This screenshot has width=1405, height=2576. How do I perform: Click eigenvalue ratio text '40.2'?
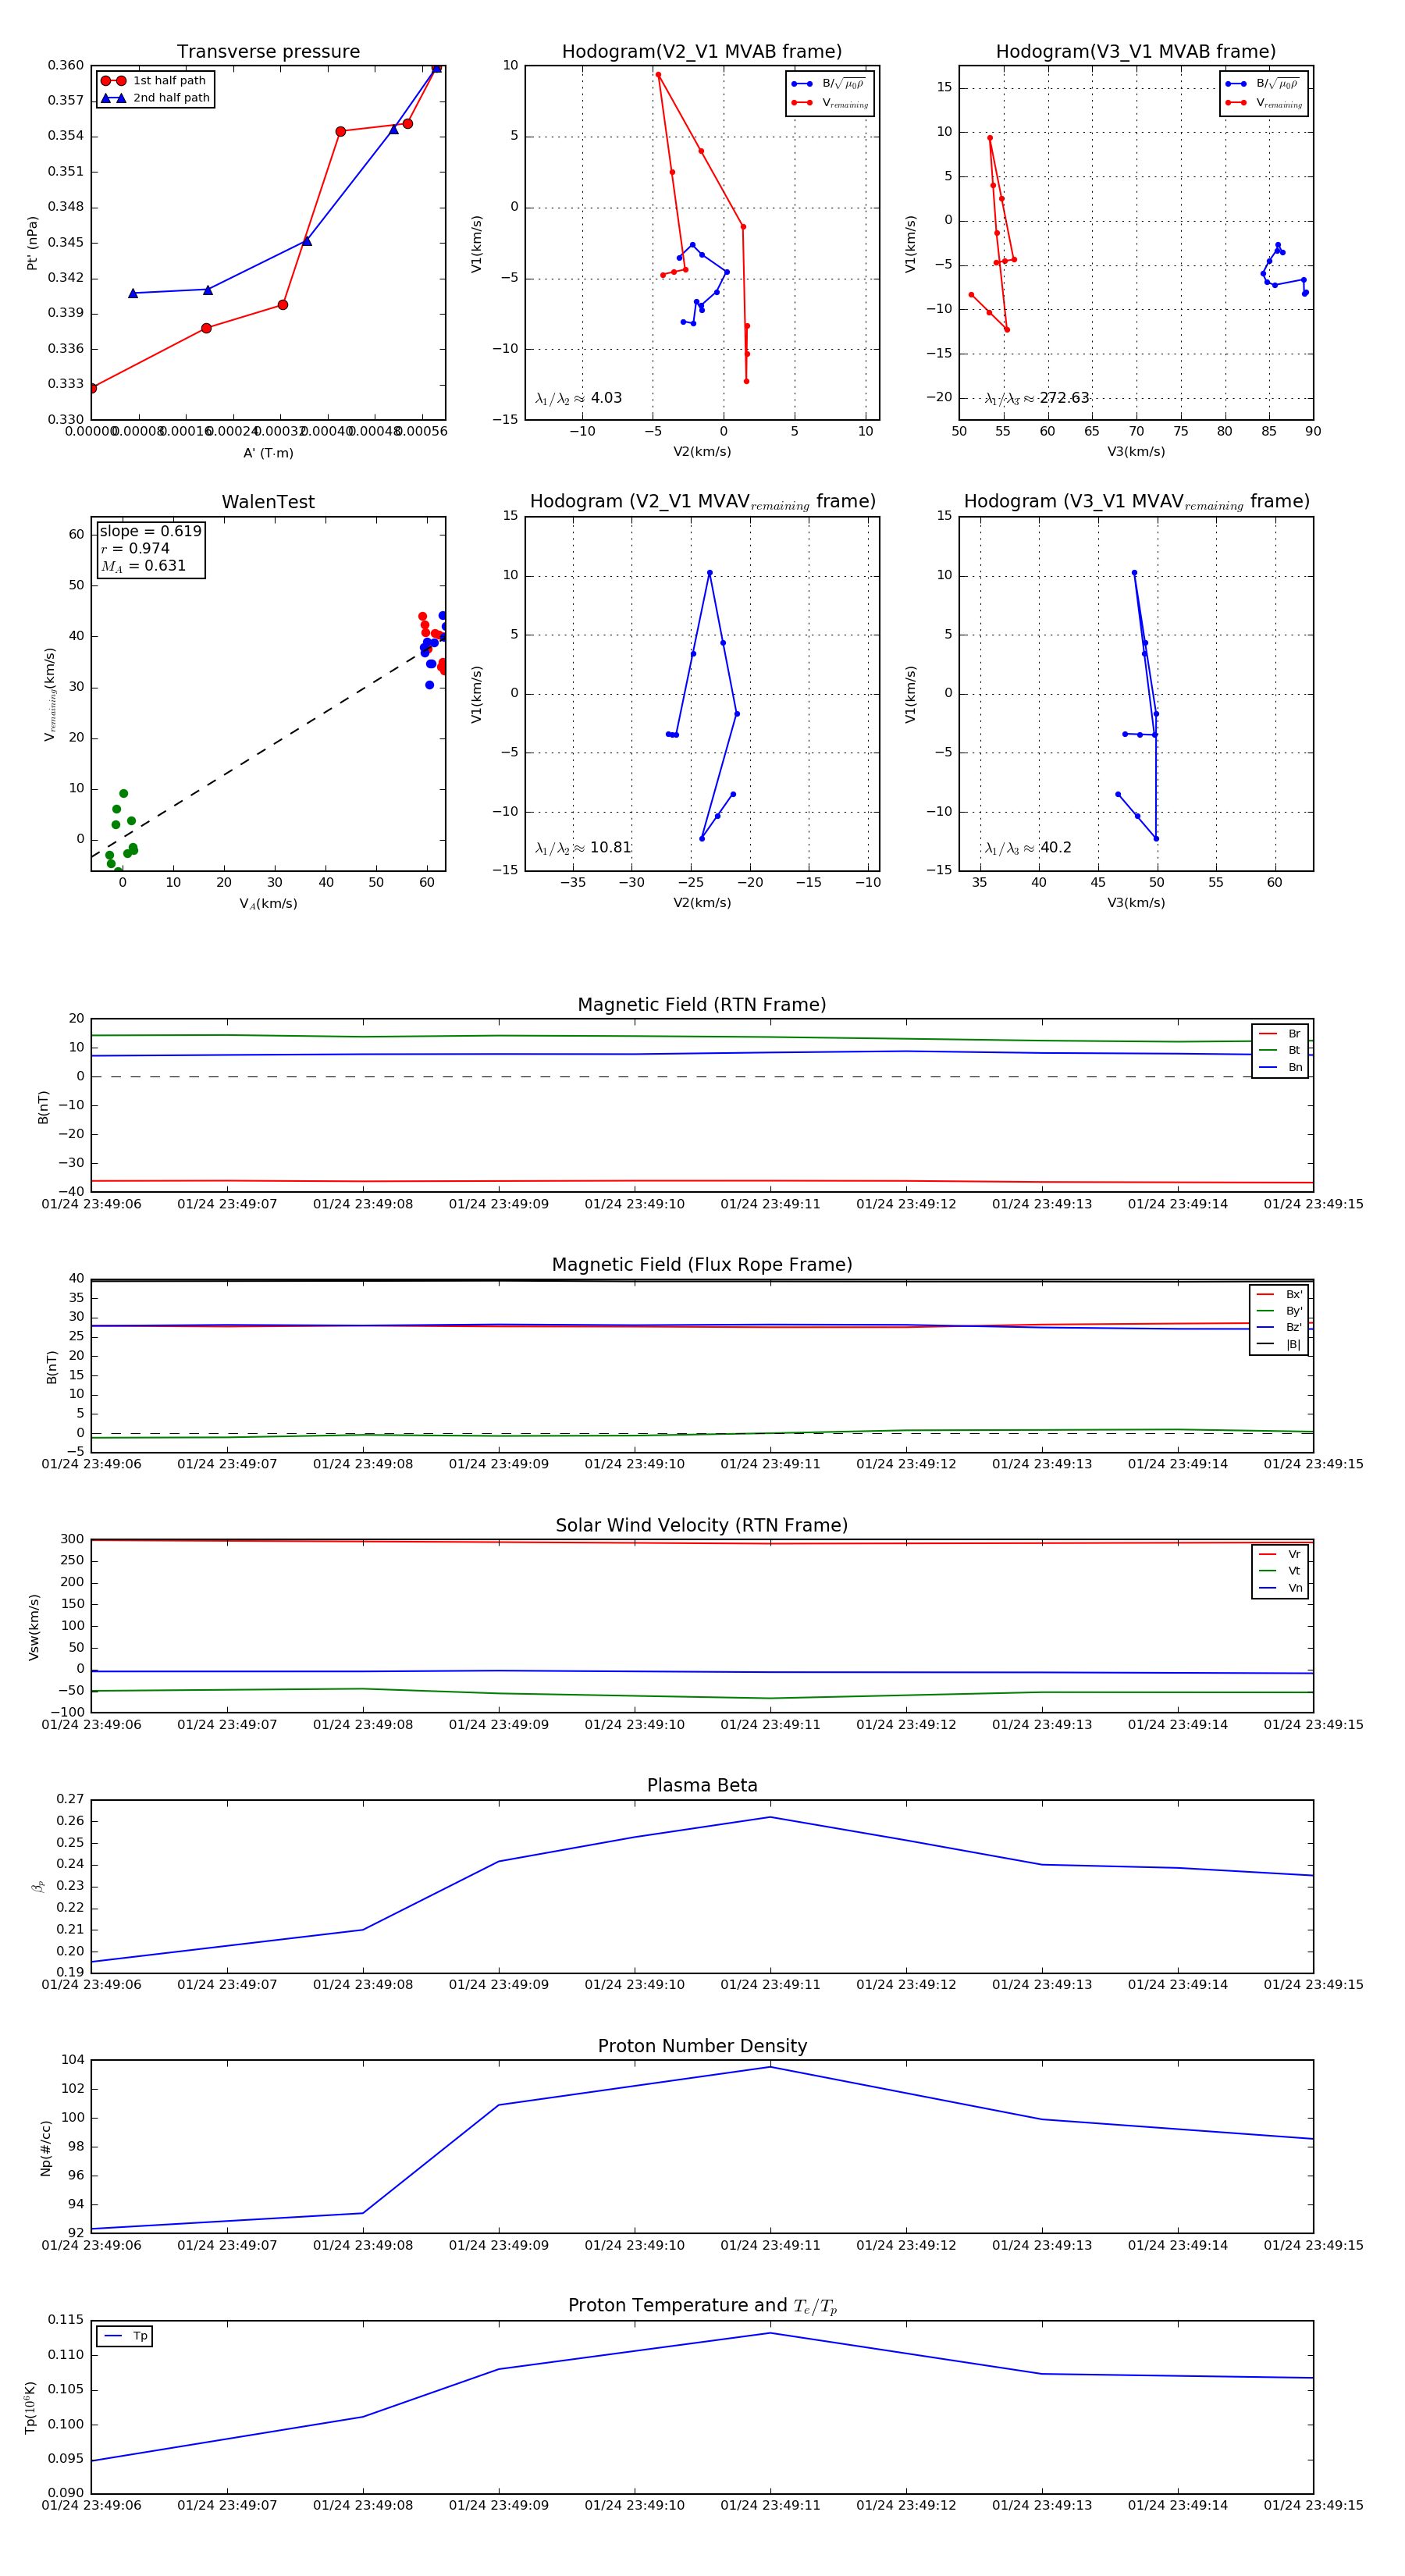pos(1056,848)
